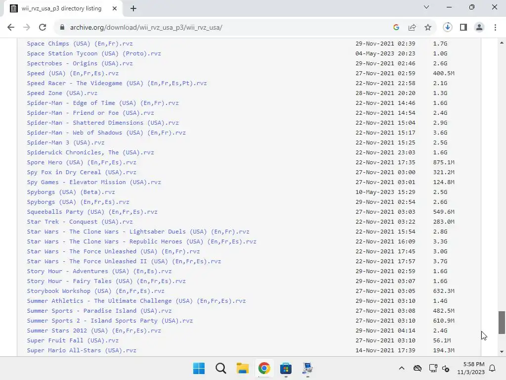Screen dimensions: 506x380
Task: Download Storybook Workshop (USA) rvz
Action: point(95,291)
